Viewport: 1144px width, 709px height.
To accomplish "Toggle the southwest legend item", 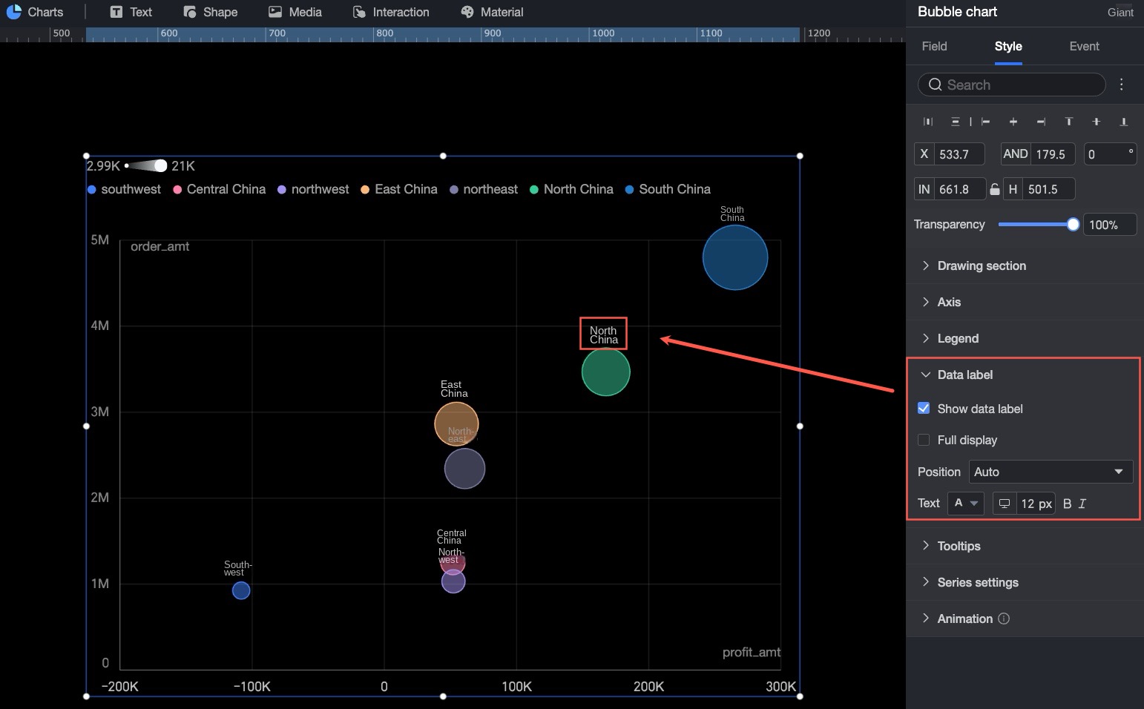I will tap(124, 189).
